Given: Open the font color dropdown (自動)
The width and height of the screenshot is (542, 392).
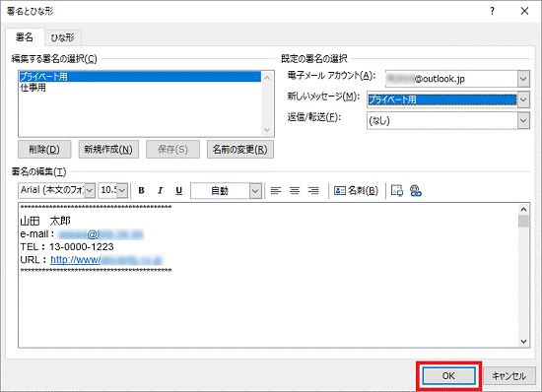Looking at the screenshot, I should click(255, 191).
